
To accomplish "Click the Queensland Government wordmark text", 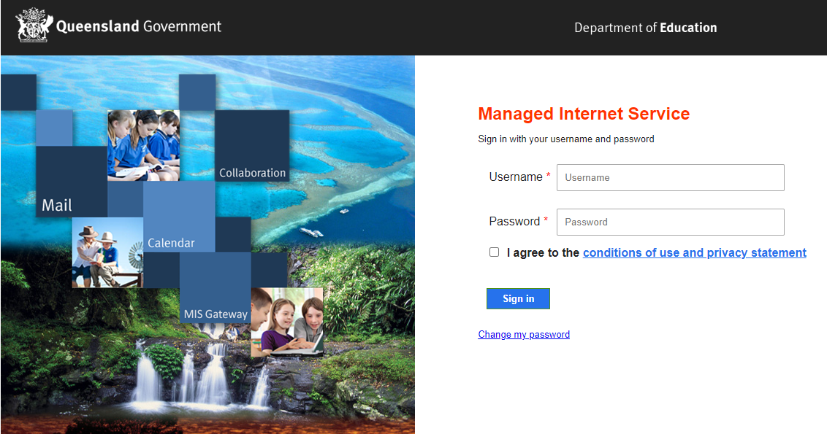I will [x=139, y=26].
